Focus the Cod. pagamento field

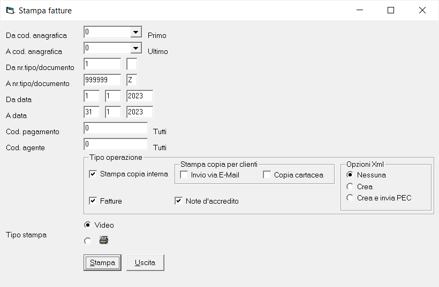click(x=116, y=128)
